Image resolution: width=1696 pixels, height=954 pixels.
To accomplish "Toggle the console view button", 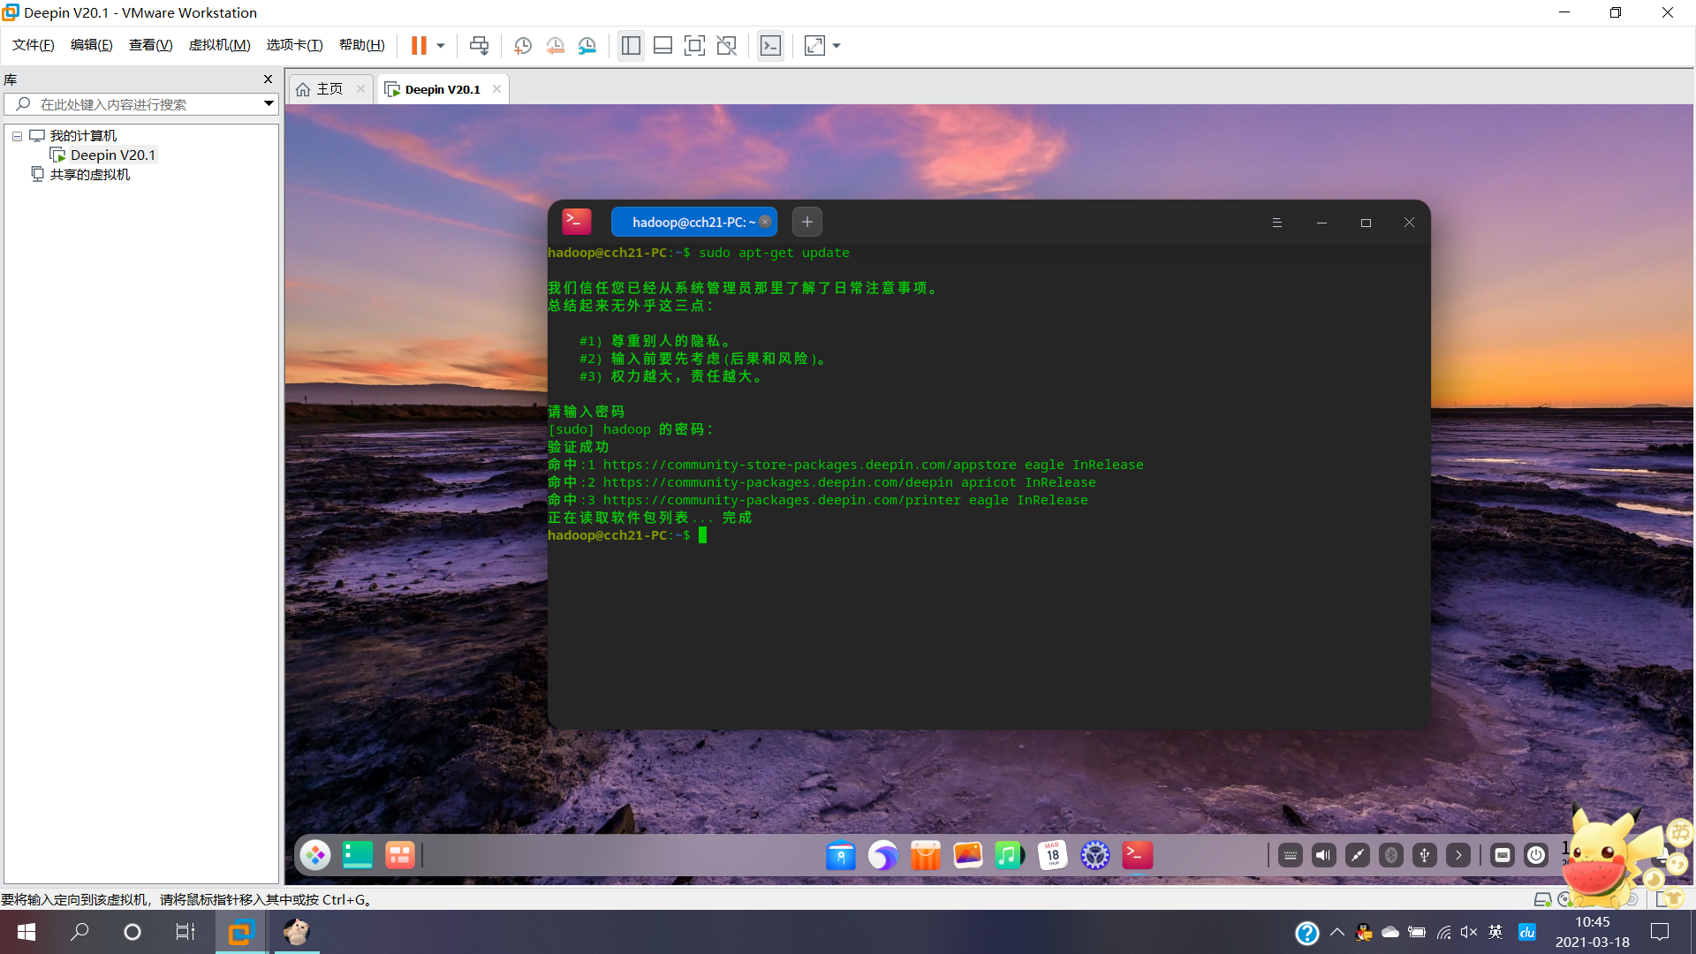I will (x=770, y=45).
